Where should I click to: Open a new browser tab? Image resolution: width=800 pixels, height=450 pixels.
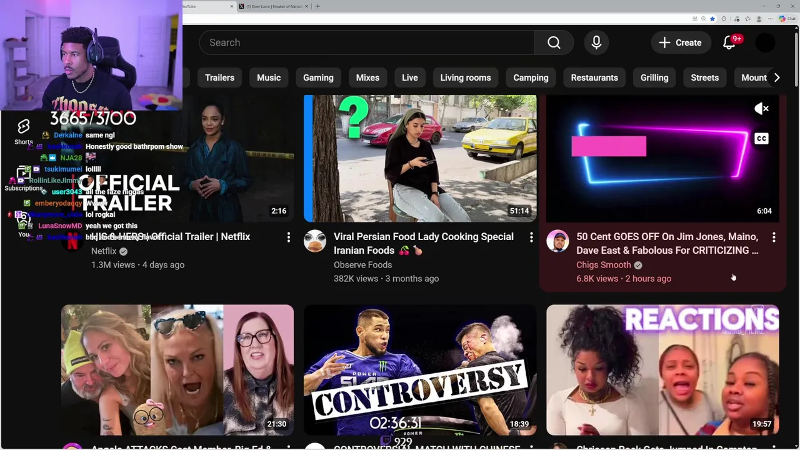pos(317,6)
